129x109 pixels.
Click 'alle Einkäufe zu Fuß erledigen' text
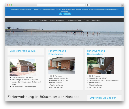[x=23, y=87]
